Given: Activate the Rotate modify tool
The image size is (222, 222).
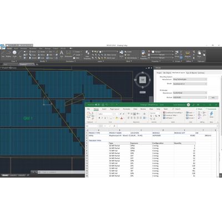Looking at the screenshot, I should click(41, 52).
